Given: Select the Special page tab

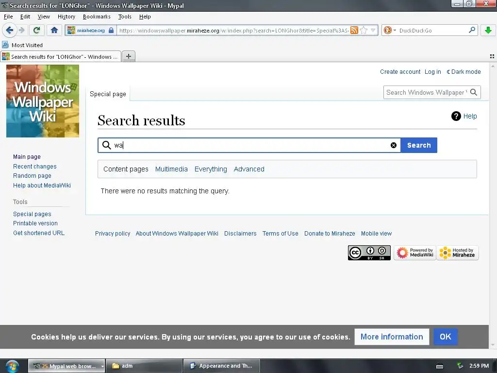Looking at the screenshot, I should 108,94.
